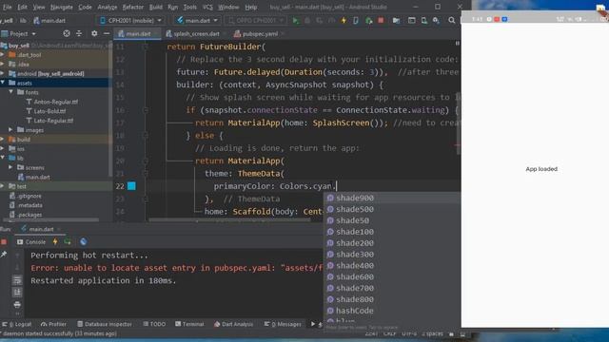Select shade500 autocomplete suggestion
The height and width of the screenshot is (342, 609).
click(x=392, y=209)
